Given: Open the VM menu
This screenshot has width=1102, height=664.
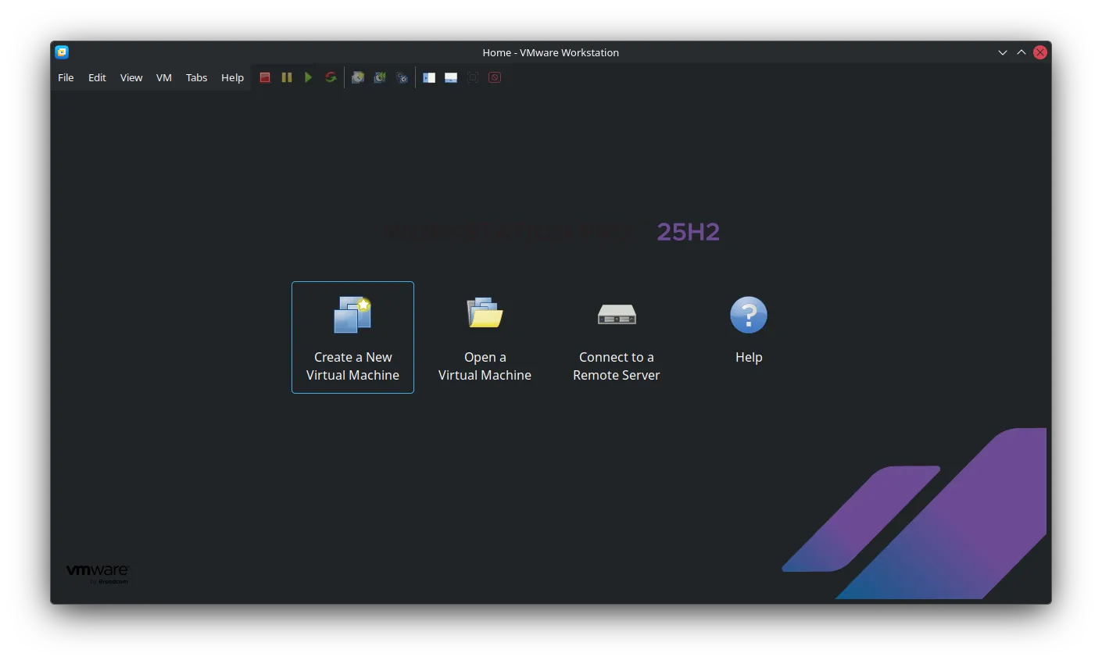Looking at the screenshot, I should [x=163, y=77].
